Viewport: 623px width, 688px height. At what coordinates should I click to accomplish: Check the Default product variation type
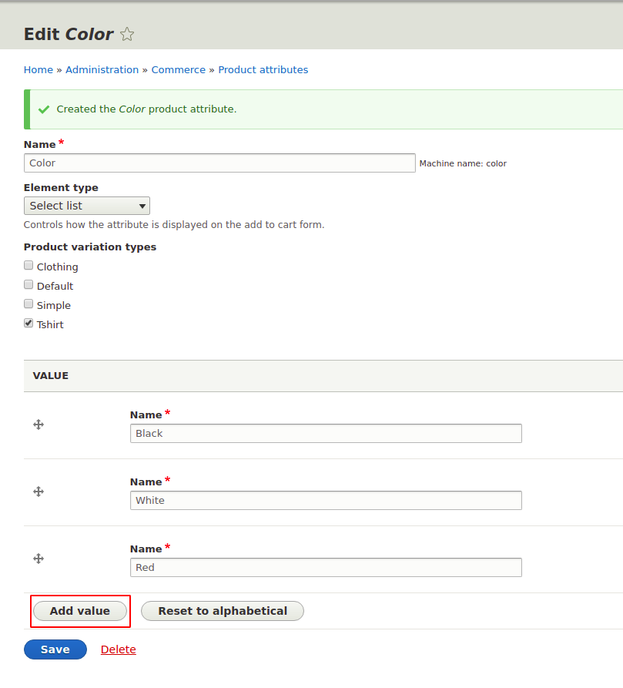pos(28,285)
